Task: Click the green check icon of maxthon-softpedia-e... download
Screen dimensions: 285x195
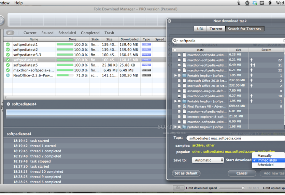Action: pos(8,70)
